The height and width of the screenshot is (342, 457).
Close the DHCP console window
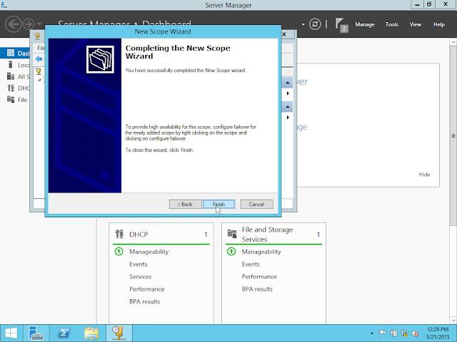[x=284, y=34]
